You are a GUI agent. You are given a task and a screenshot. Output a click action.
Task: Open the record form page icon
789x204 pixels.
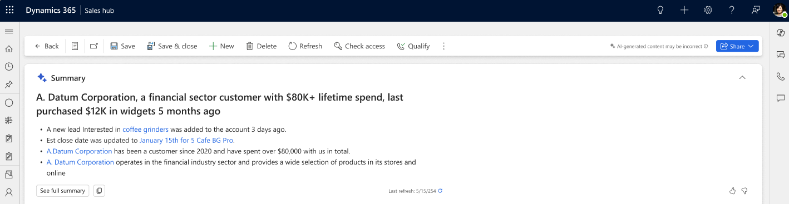click(x=75, y=46)
